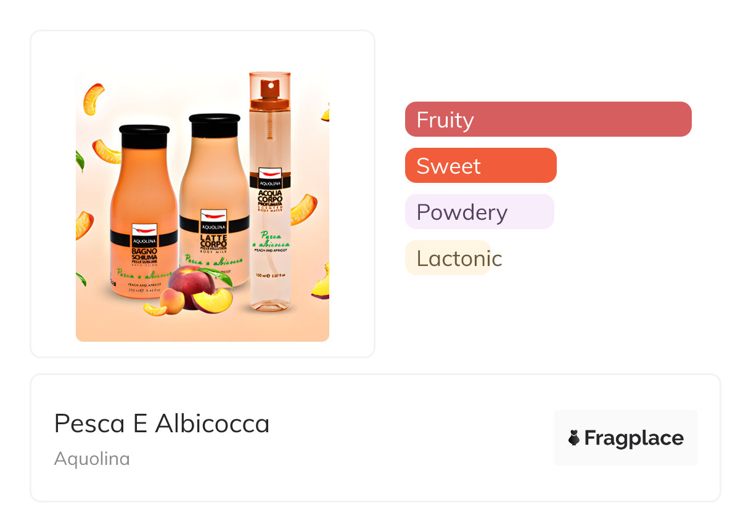Select the Fruity accord bar
The height and width of the screenshot is (532, 751).
tap(548, 119)
